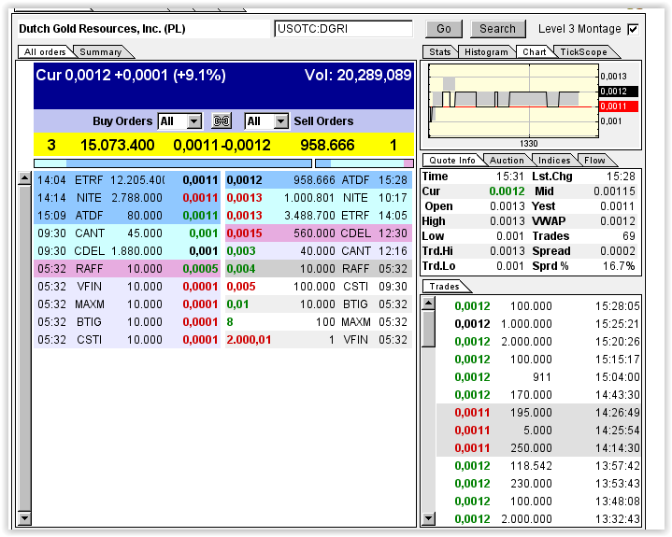Viewport: 672px width, 537px height.
Task: Switch to the Summary tab
Action: click(101, 52)
